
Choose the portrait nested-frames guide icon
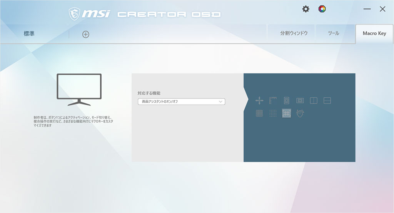(x=286, y=100)
